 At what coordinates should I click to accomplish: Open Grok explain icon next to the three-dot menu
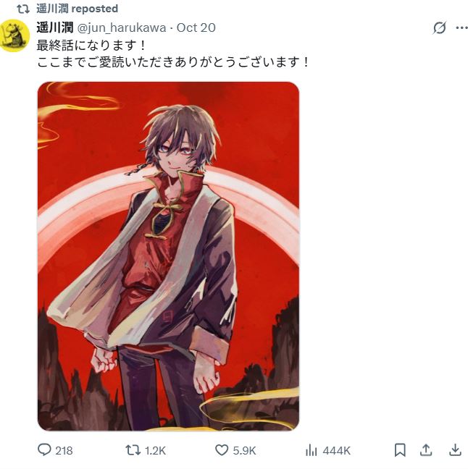coord(439,28)
